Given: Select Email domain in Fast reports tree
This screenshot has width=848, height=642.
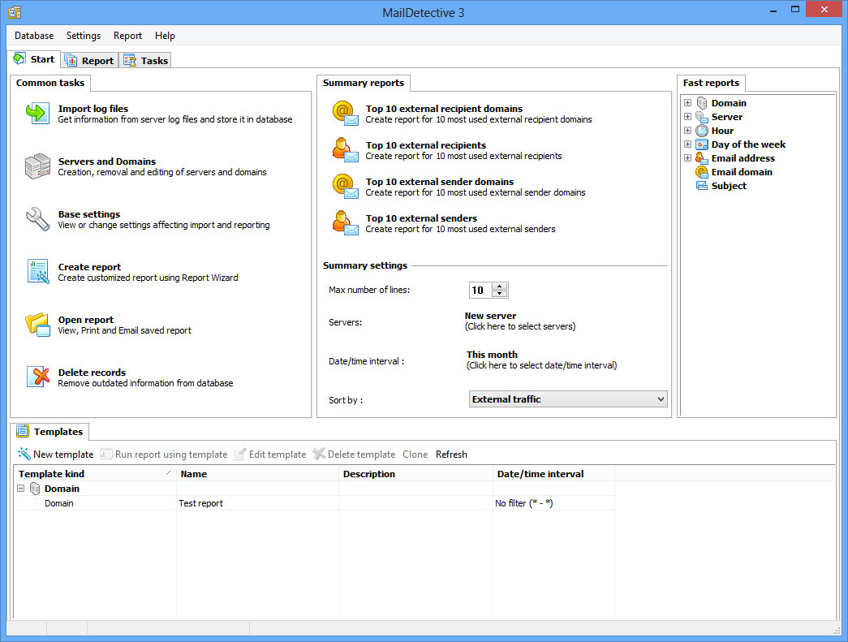Looking at the screenshot, I should [742, 172].
